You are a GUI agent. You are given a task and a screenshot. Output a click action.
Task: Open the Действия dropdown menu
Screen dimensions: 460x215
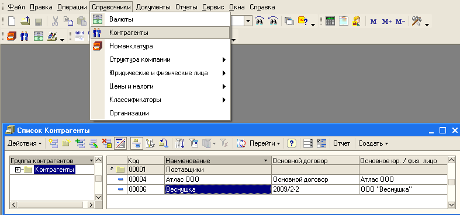[25, 143]
